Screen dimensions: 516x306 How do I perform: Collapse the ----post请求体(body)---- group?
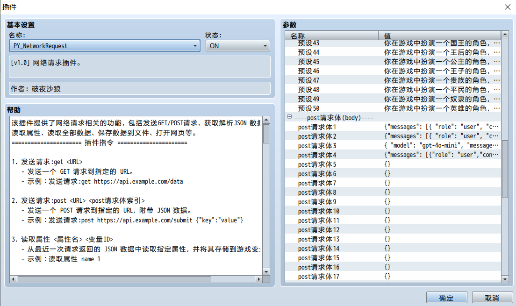[x=290, y=116]
